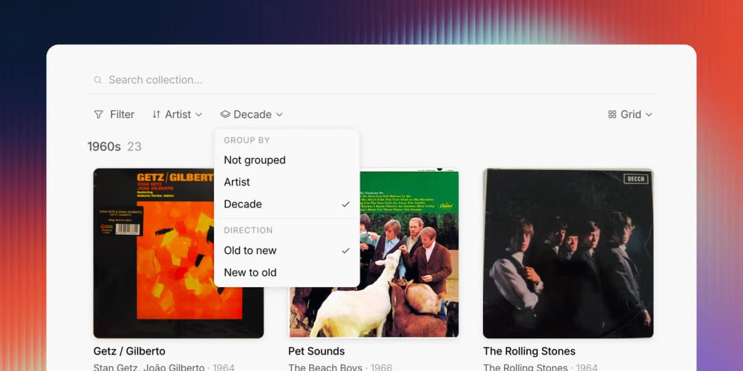Image resolution: width=743 pixels, height=371 pixels.
Task: Click the sort arrows icon beside Artist
Action: pyautogui.click(x=156, y=115)
